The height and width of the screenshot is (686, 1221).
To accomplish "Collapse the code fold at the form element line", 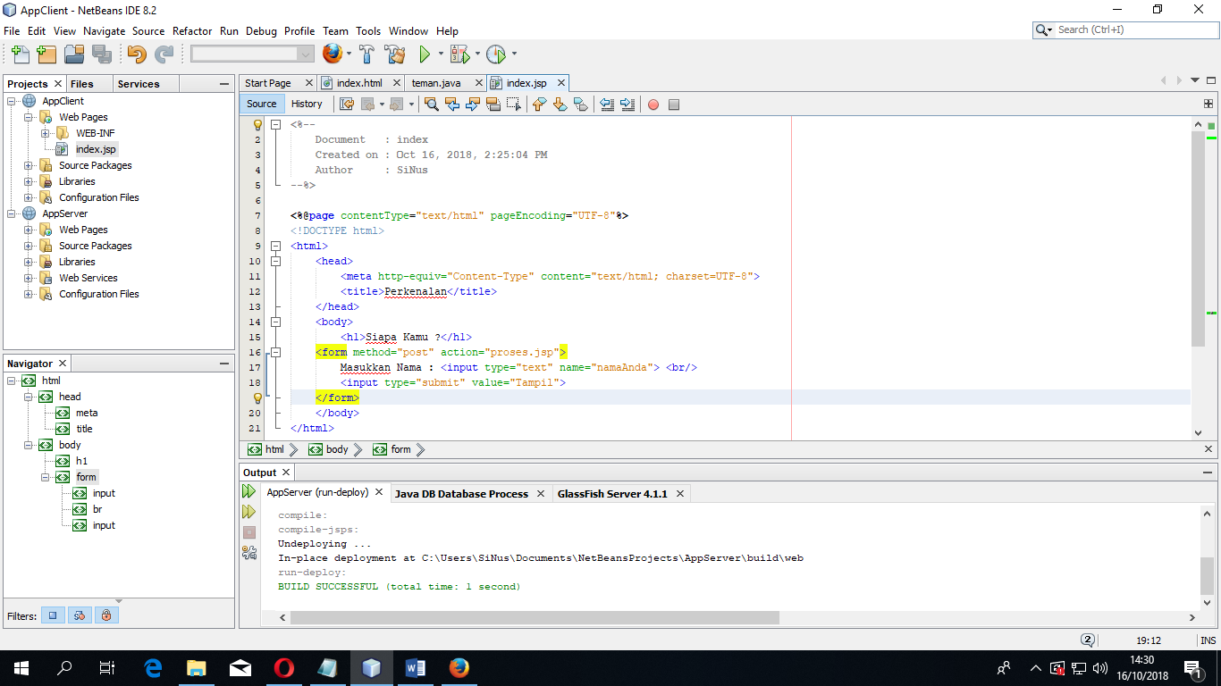I will (274, 352).
